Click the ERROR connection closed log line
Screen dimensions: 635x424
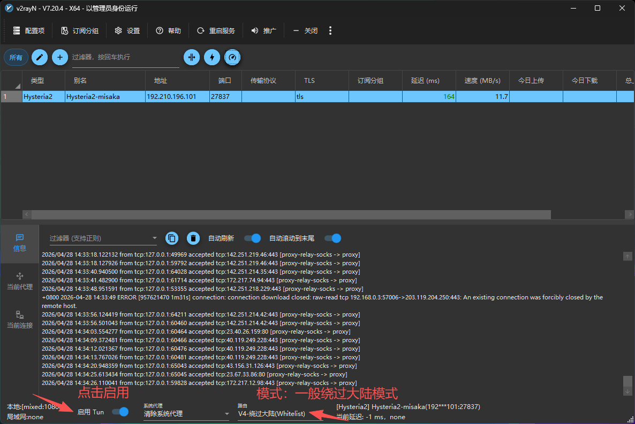point(322,302)
